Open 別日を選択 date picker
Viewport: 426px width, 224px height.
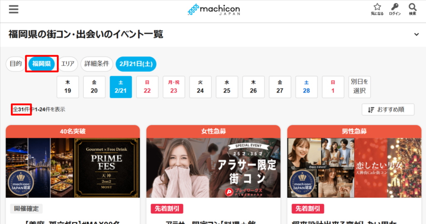[359, 87]
